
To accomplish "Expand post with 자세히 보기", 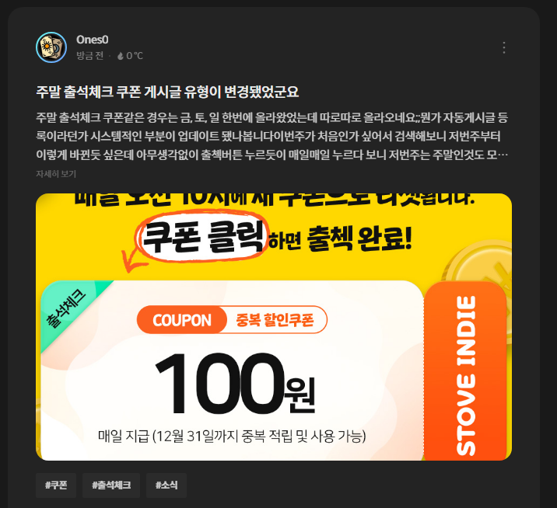I will tap(56, 174).
